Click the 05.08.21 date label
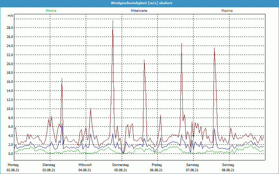This screenshot has width=279, height=174. click(121, 170)
